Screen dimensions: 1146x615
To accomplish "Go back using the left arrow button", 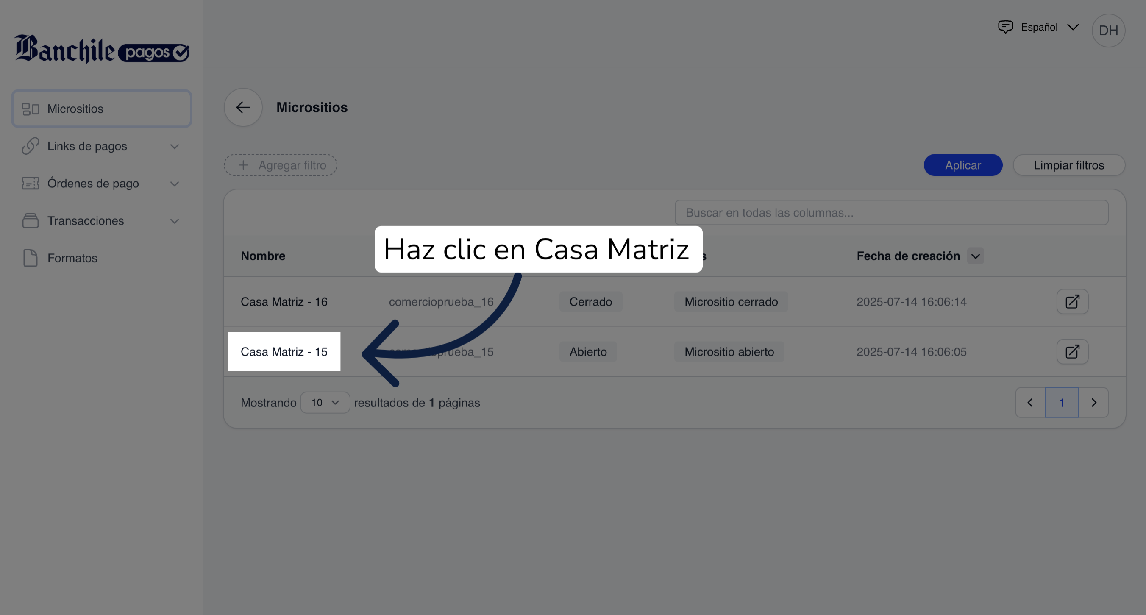I will (x=243, y=107).
